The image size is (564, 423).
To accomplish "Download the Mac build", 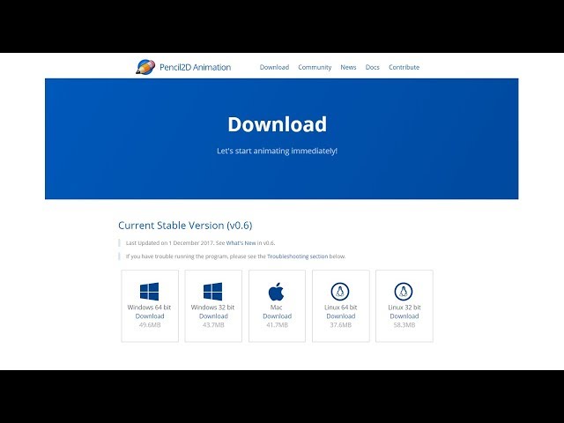I will [x=277, y=316].
